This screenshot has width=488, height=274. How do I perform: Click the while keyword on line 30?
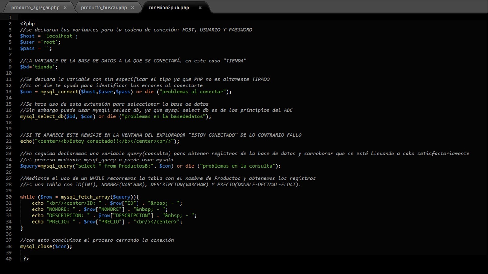click(27, 197)
